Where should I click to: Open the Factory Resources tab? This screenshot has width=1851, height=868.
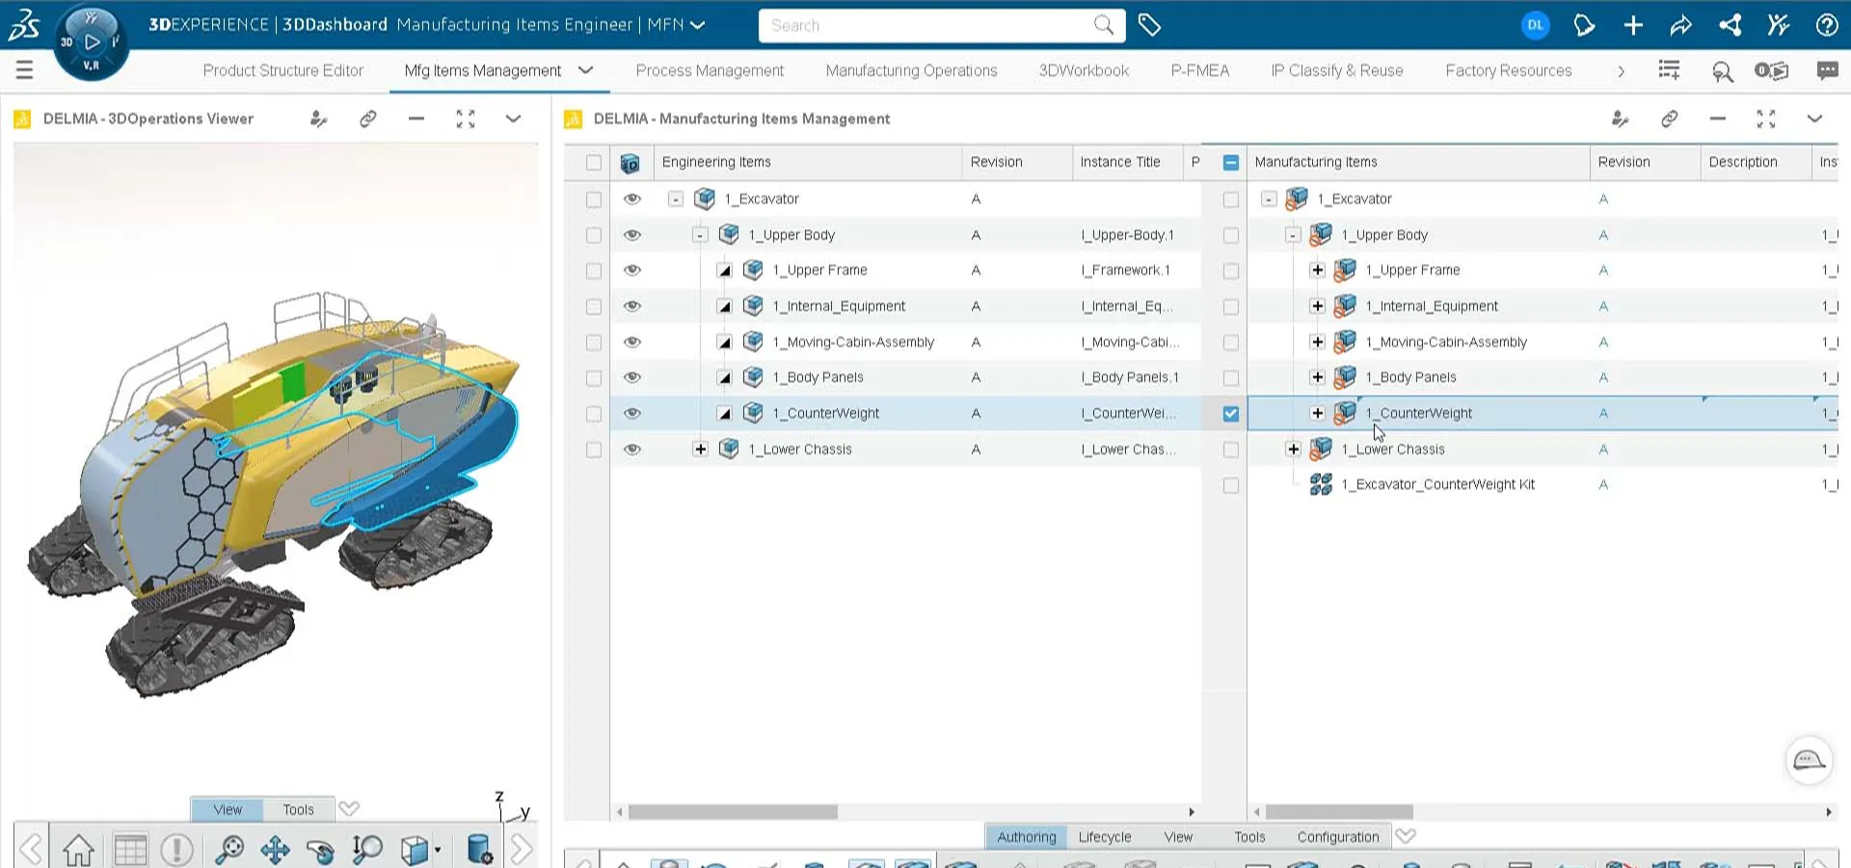(x=1509, y=70)
